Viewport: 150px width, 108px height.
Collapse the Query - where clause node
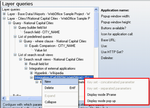coord(20,41)
